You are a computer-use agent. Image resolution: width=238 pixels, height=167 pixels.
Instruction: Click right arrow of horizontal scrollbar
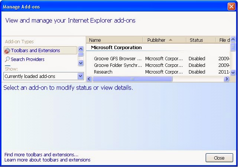[226, 79]
